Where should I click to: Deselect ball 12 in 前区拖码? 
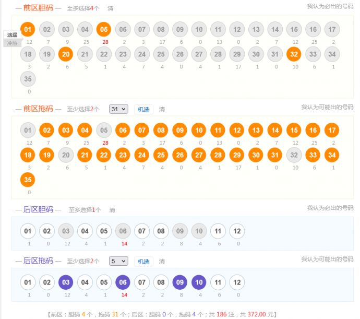[x=237, y=131]
